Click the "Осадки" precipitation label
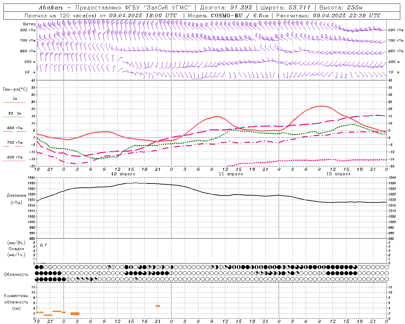 tap(16, 249)
